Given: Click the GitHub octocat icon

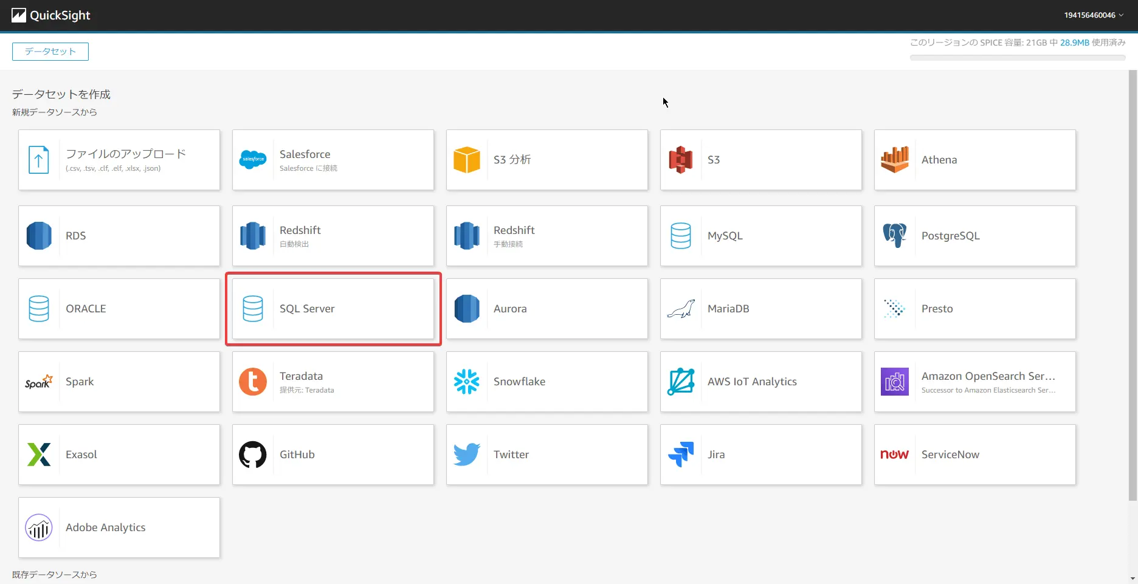Looking at the screenshot, I should click(253, 455).
